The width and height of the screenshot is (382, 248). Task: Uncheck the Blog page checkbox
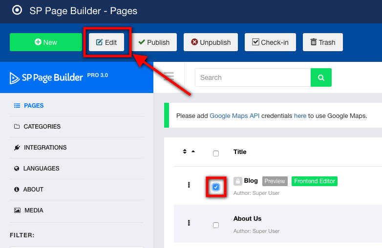tap(216, 187)
